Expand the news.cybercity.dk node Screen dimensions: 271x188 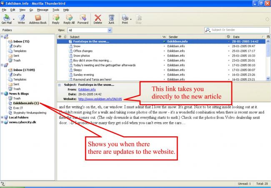point(2,122)
